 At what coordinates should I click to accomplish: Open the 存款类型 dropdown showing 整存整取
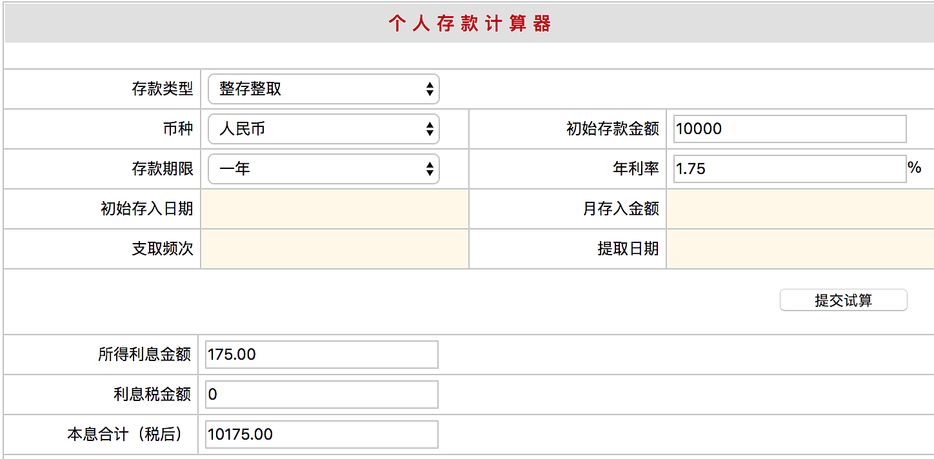[323, 89]
